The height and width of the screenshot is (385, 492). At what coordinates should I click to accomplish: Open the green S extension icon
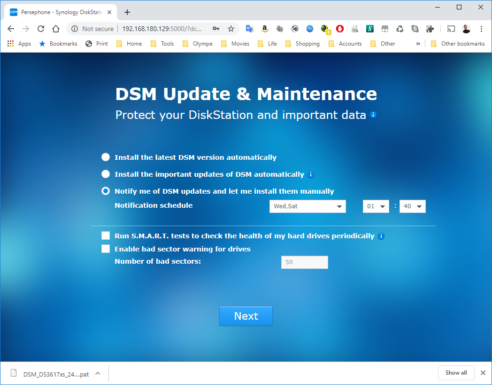click(370, 29)
